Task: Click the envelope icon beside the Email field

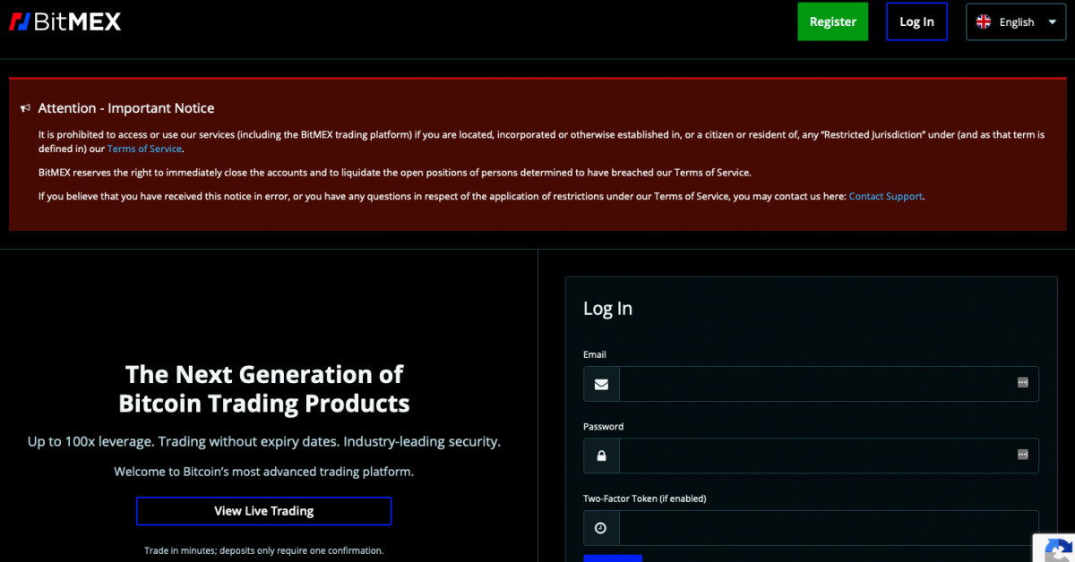Action: tap(601, 384)
